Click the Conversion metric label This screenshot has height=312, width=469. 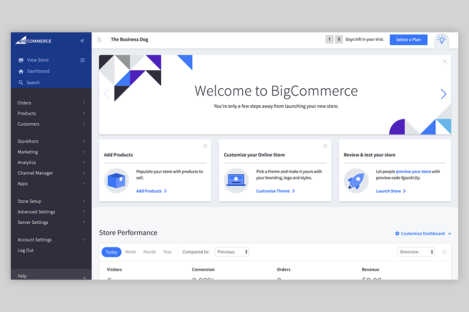pos(203,270)
